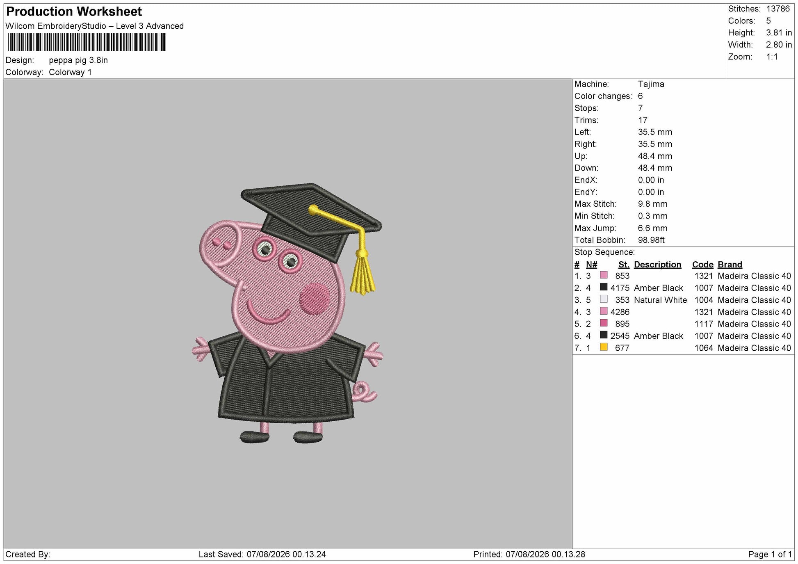Select the Color changes value "6"
Screen dimensions: 798x564
point(641,96)
